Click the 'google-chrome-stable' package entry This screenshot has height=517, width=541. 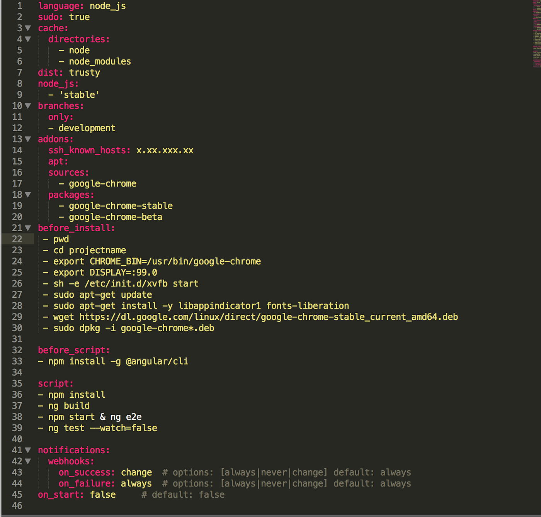121,206
